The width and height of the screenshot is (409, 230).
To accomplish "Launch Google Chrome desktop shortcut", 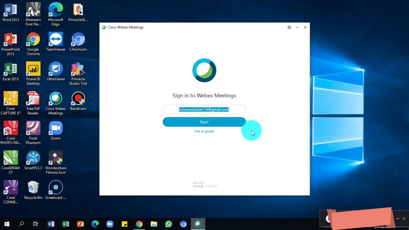I will tap(33, 44).
